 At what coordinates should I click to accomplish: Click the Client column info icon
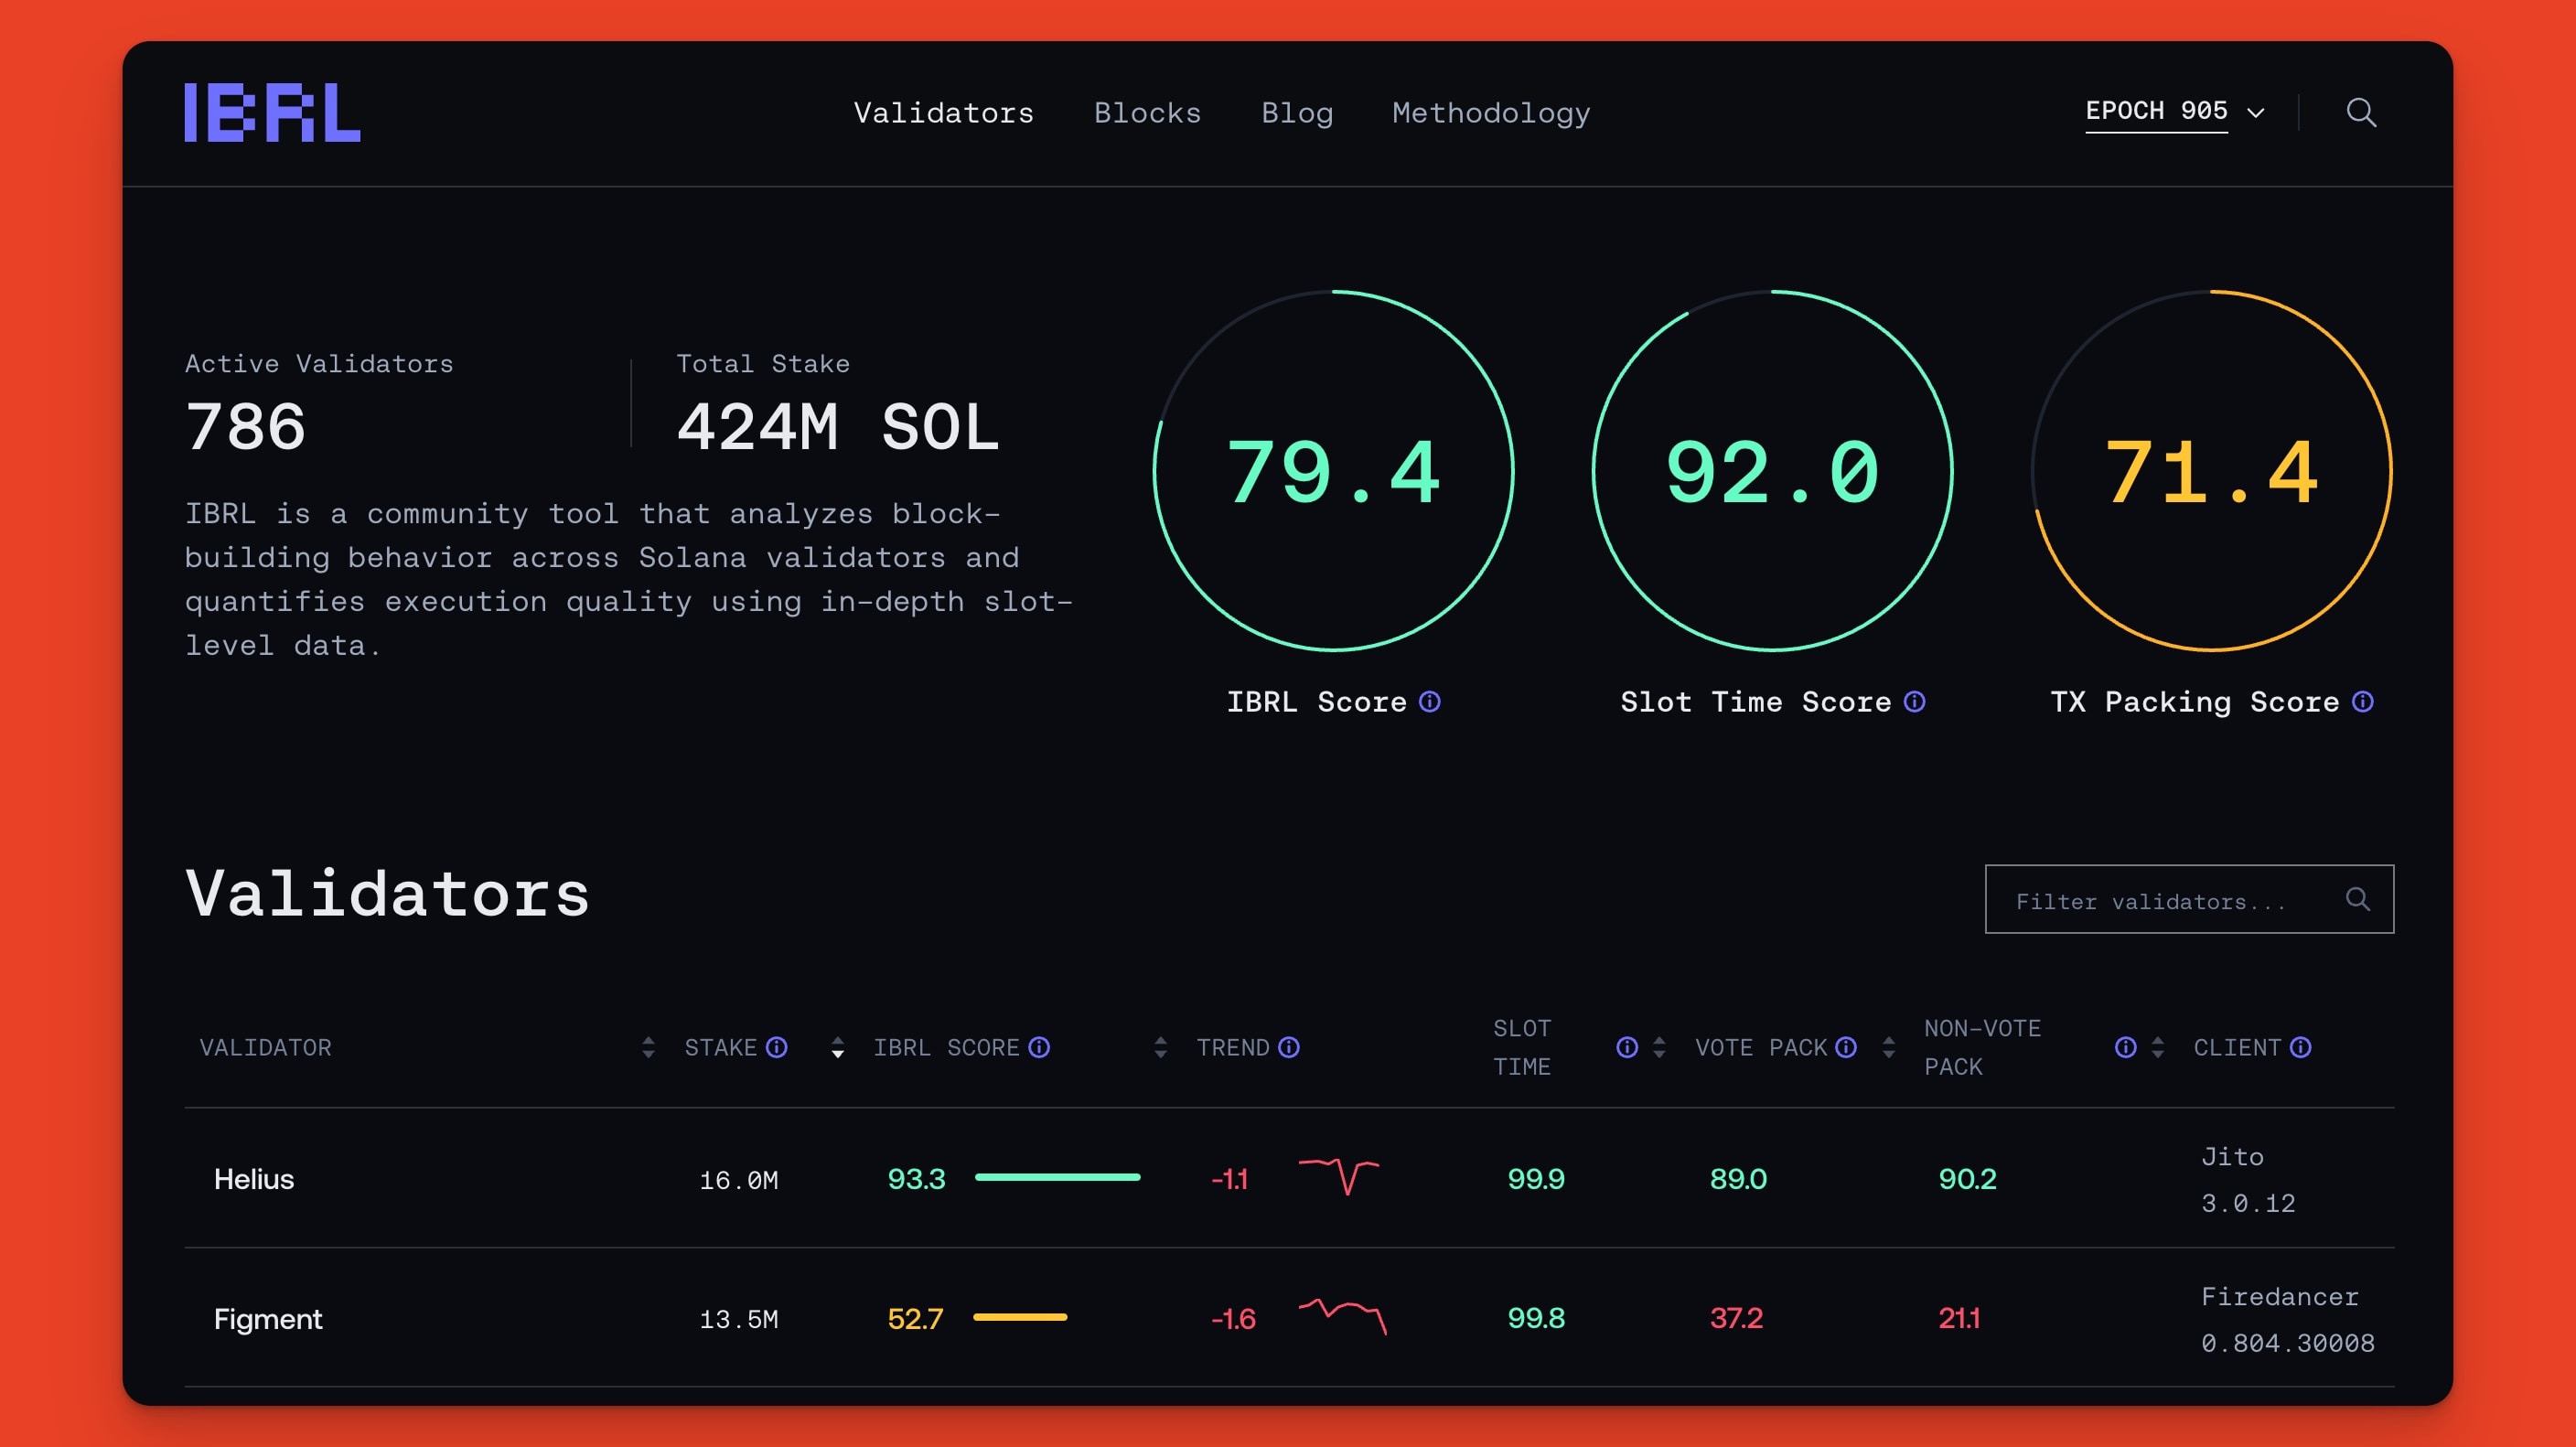coord(2301,1047)
